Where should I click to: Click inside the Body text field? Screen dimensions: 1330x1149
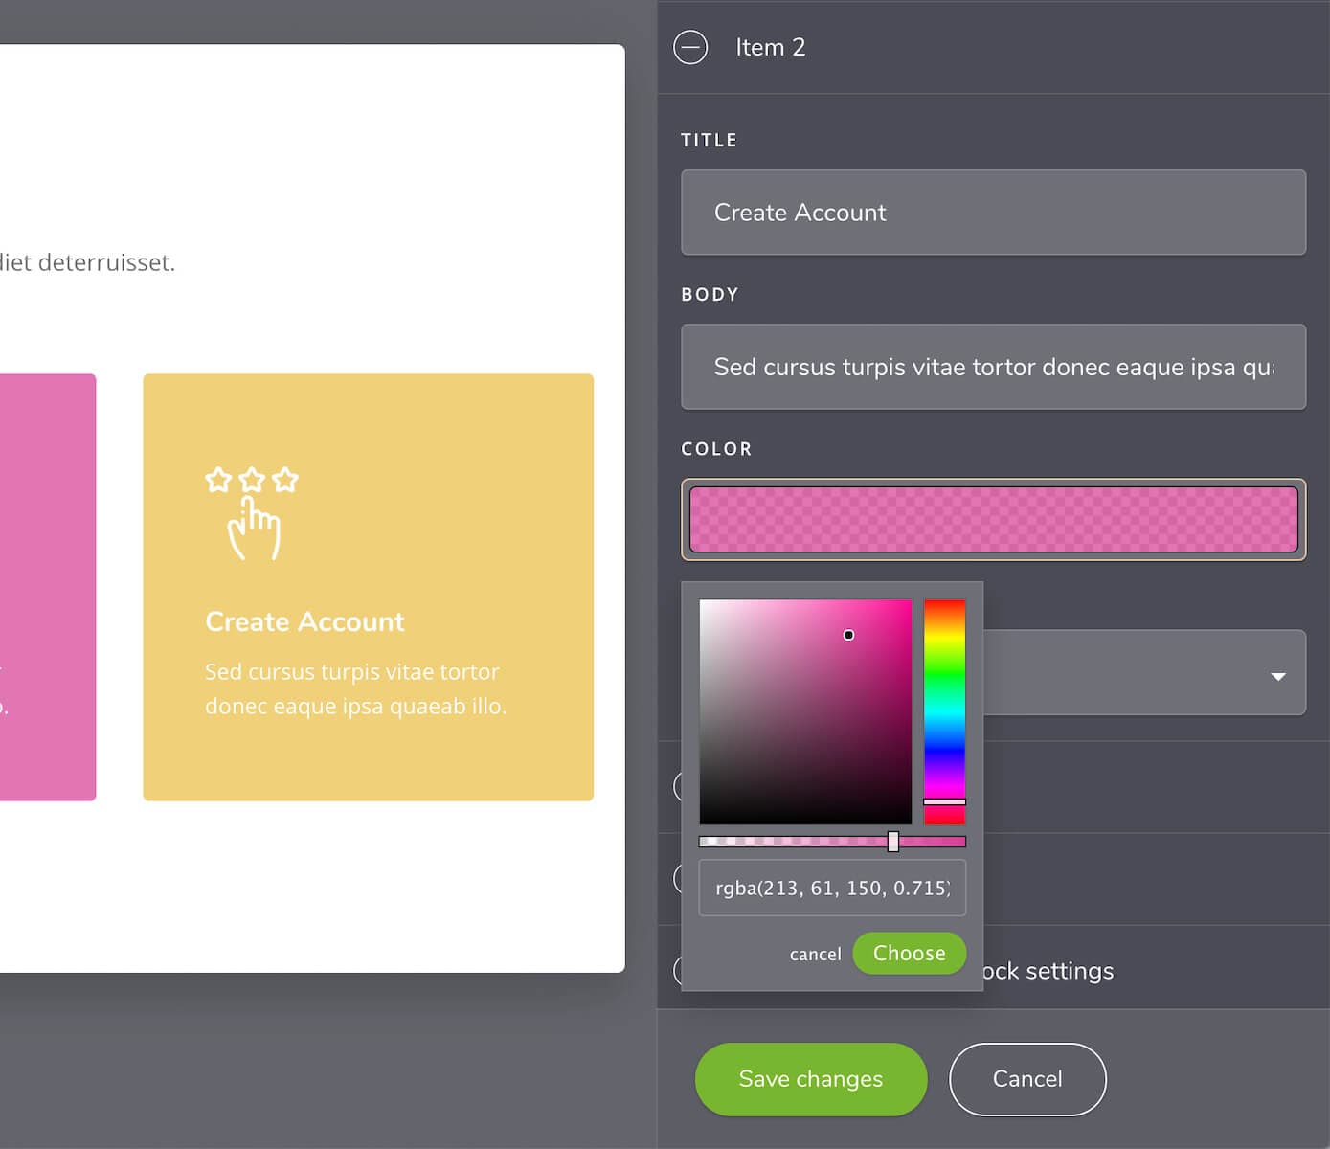point(993,367)
